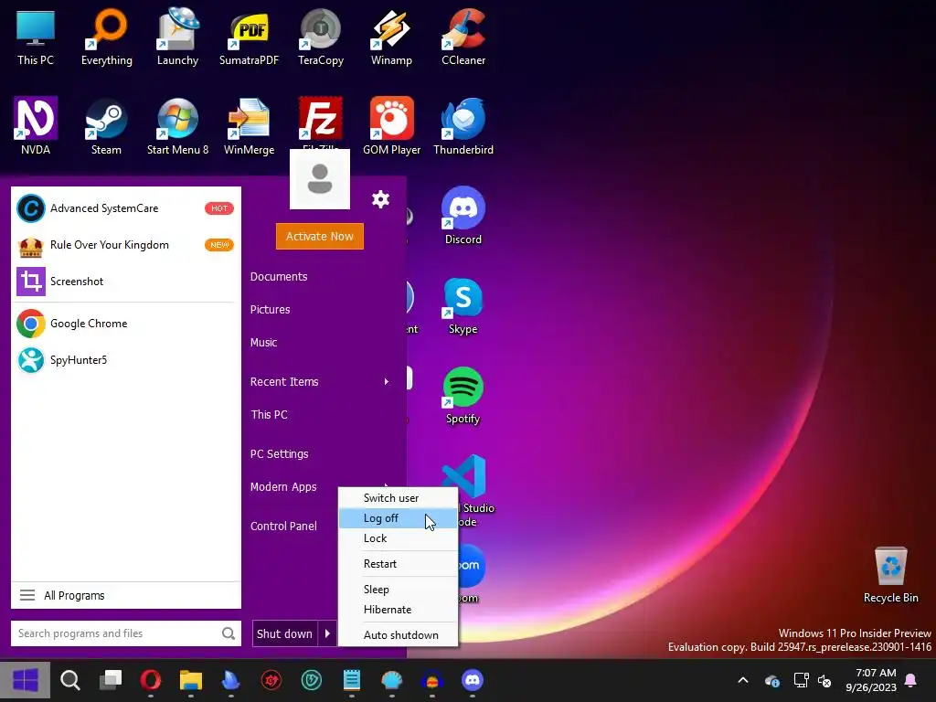Open Advanced SystemCare from the start menu
The image size is (936, 702).
[126, 208]
